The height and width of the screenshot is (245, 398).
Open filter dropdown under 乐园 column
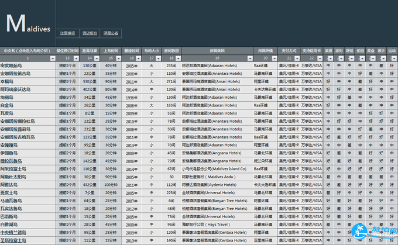pyautogui.click(x=362, y=58)
